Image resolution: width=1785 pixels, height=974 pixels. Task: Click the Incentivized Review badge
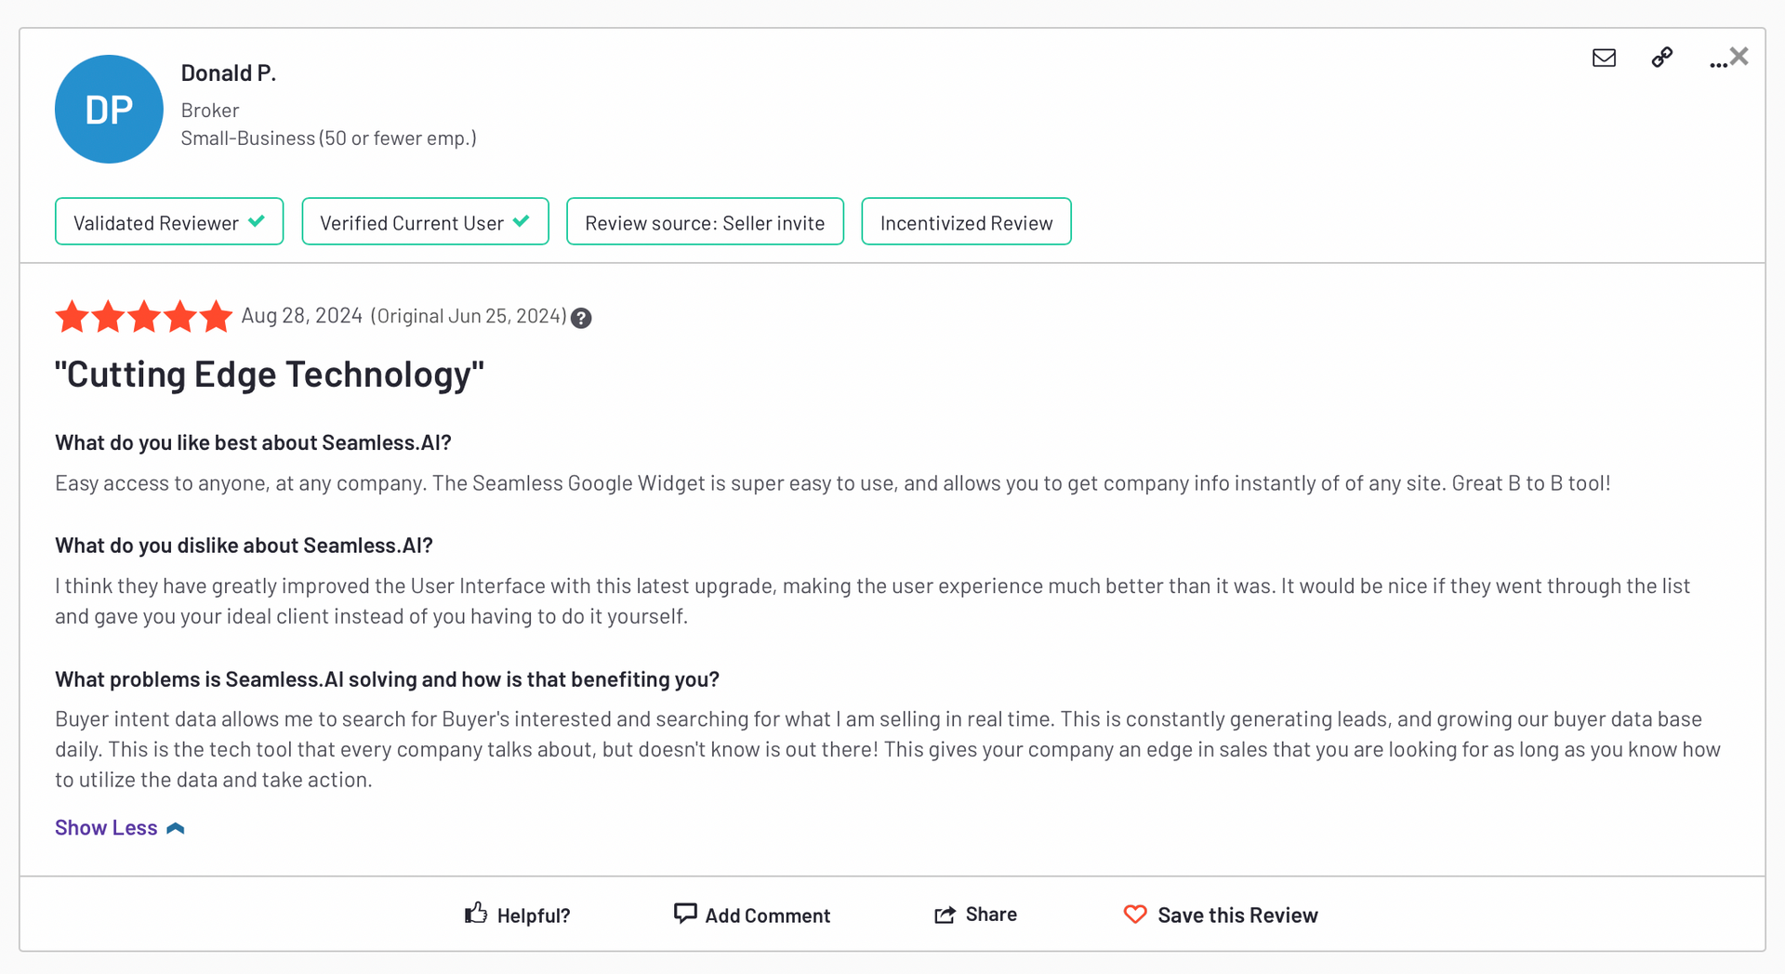(966, 222)
